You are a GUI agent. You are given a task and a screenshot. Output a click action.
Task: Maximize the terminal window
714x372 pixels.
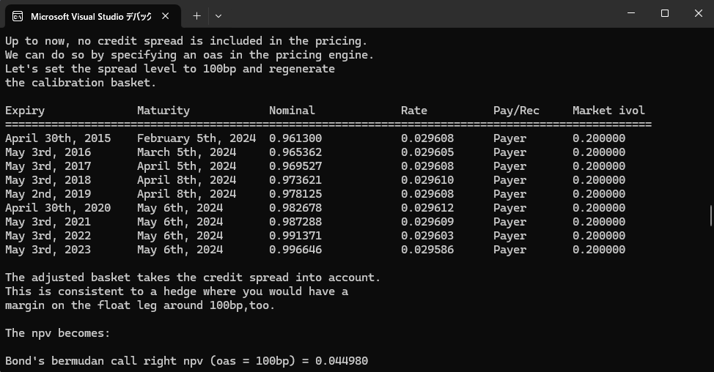(x=665, y=13)
